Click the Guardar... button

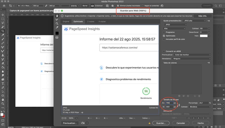[161, 123]
